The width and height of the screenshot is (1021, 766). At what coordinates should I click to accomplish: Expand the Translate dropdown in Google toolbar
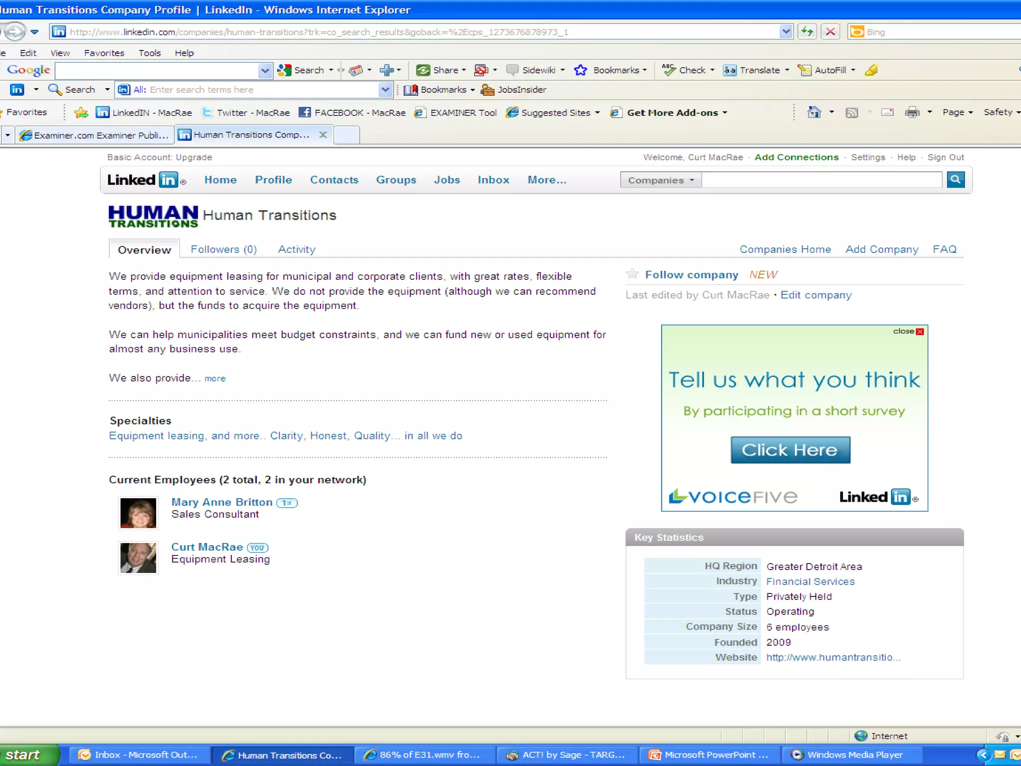coord(787,70)
